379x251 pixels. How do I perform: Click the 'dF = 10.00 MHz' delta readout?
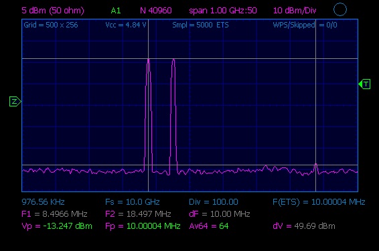(220, 214)
